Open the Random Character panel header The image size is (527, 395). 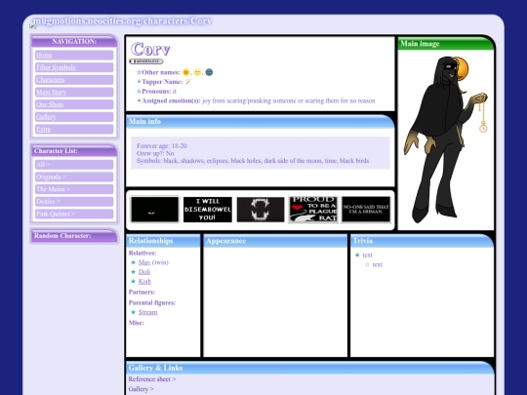(x=74, y=236)
